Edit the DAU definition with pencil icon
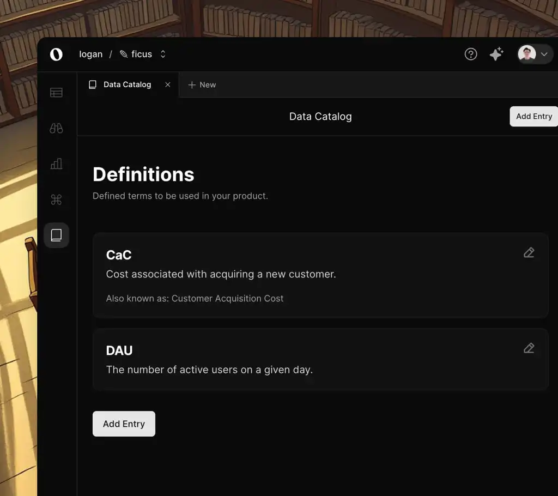 tap(529, 348)
